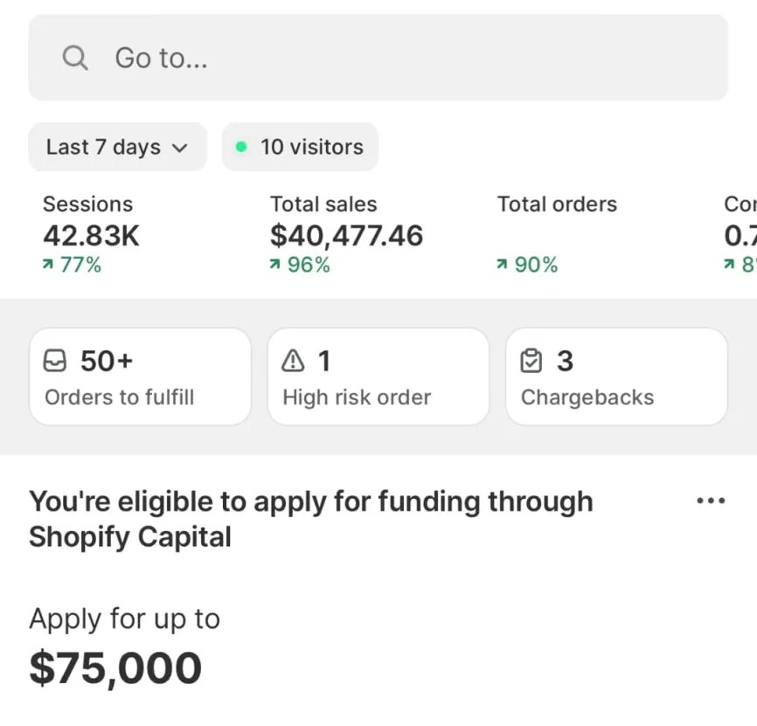Expand the Last 7 days date range dropdown
The image size is (757, 726).
coord(117,147)
